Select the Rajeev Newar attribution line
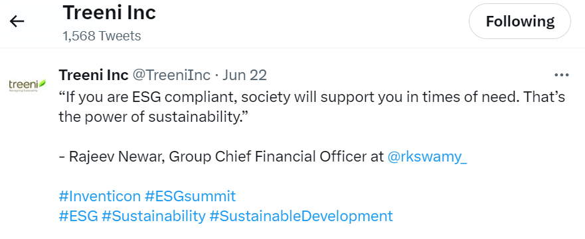585x239 pixels. (x=263, y=157)
